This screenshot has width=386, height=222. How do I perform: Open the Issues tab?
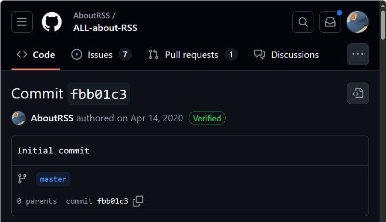pos(99,55)
